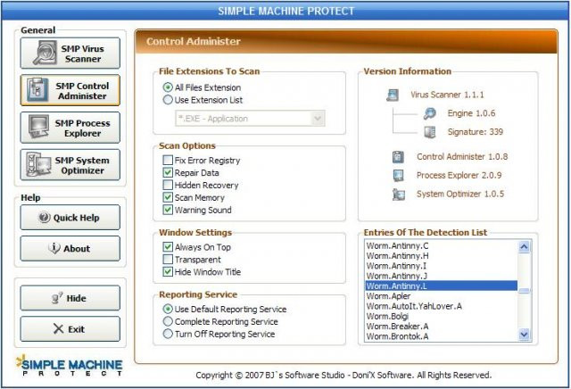Click the monitor icon on SMP Process Explorer
Viewport: 571px width, 389px height.
point(38,127)
